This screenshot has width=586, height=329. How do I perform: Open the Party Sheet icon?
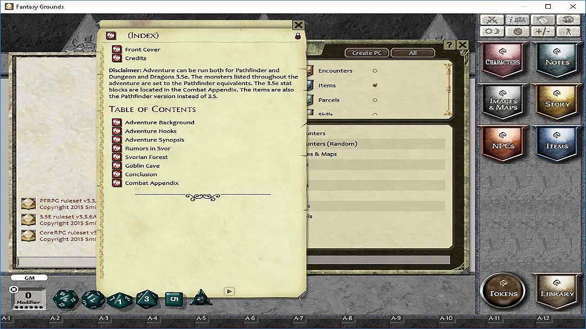[x=518, y=20]
